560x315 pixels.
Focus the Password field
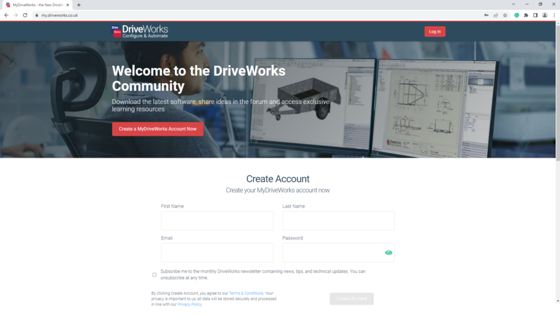pos(338,253)
